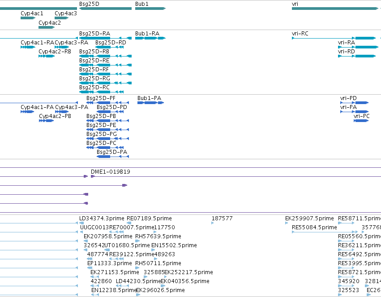381x297 pixels.
Task: Click the Bub1-PA protein feature
Action: click(x=150, y=103)
